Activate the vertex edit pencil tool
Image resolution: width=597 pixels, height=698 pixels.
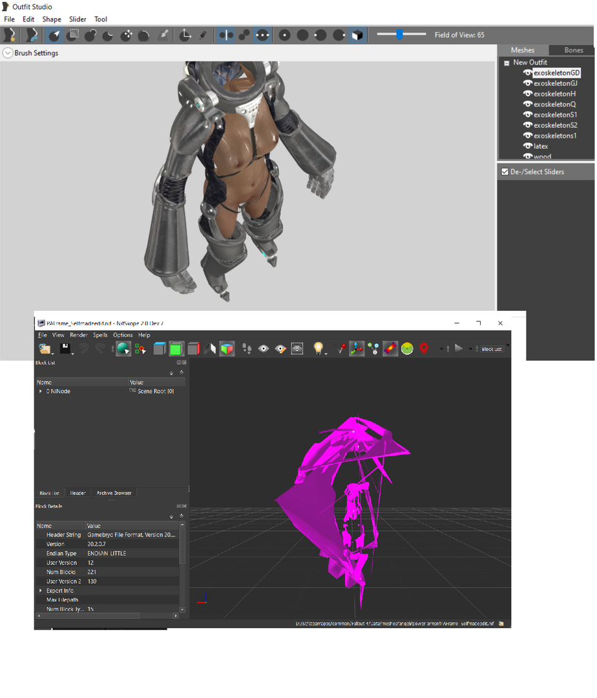coord(203,35)
